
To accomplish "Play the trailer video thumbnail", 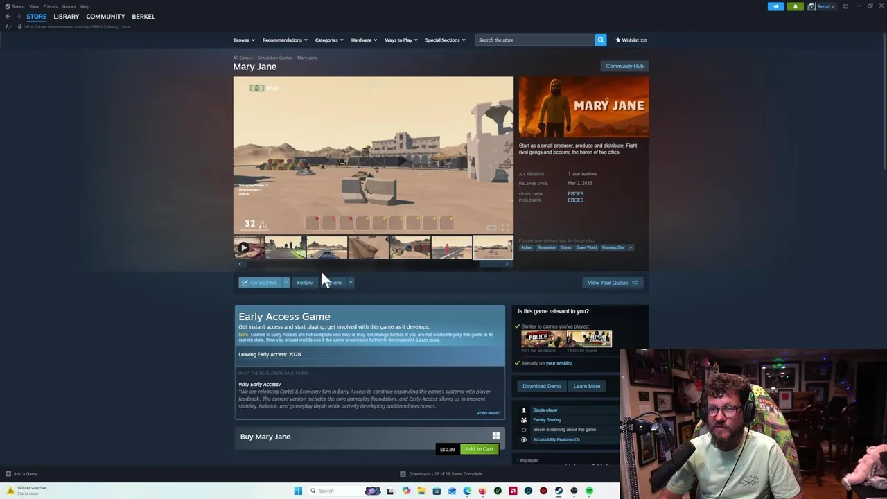I will 249,247.
